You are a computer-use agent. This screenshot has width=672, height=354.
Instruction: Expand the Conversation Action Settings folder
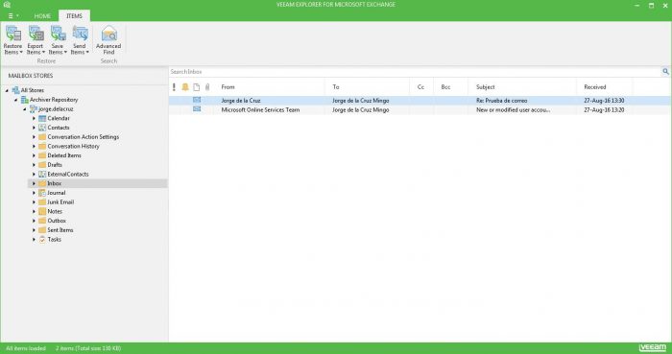coord(34,137)
